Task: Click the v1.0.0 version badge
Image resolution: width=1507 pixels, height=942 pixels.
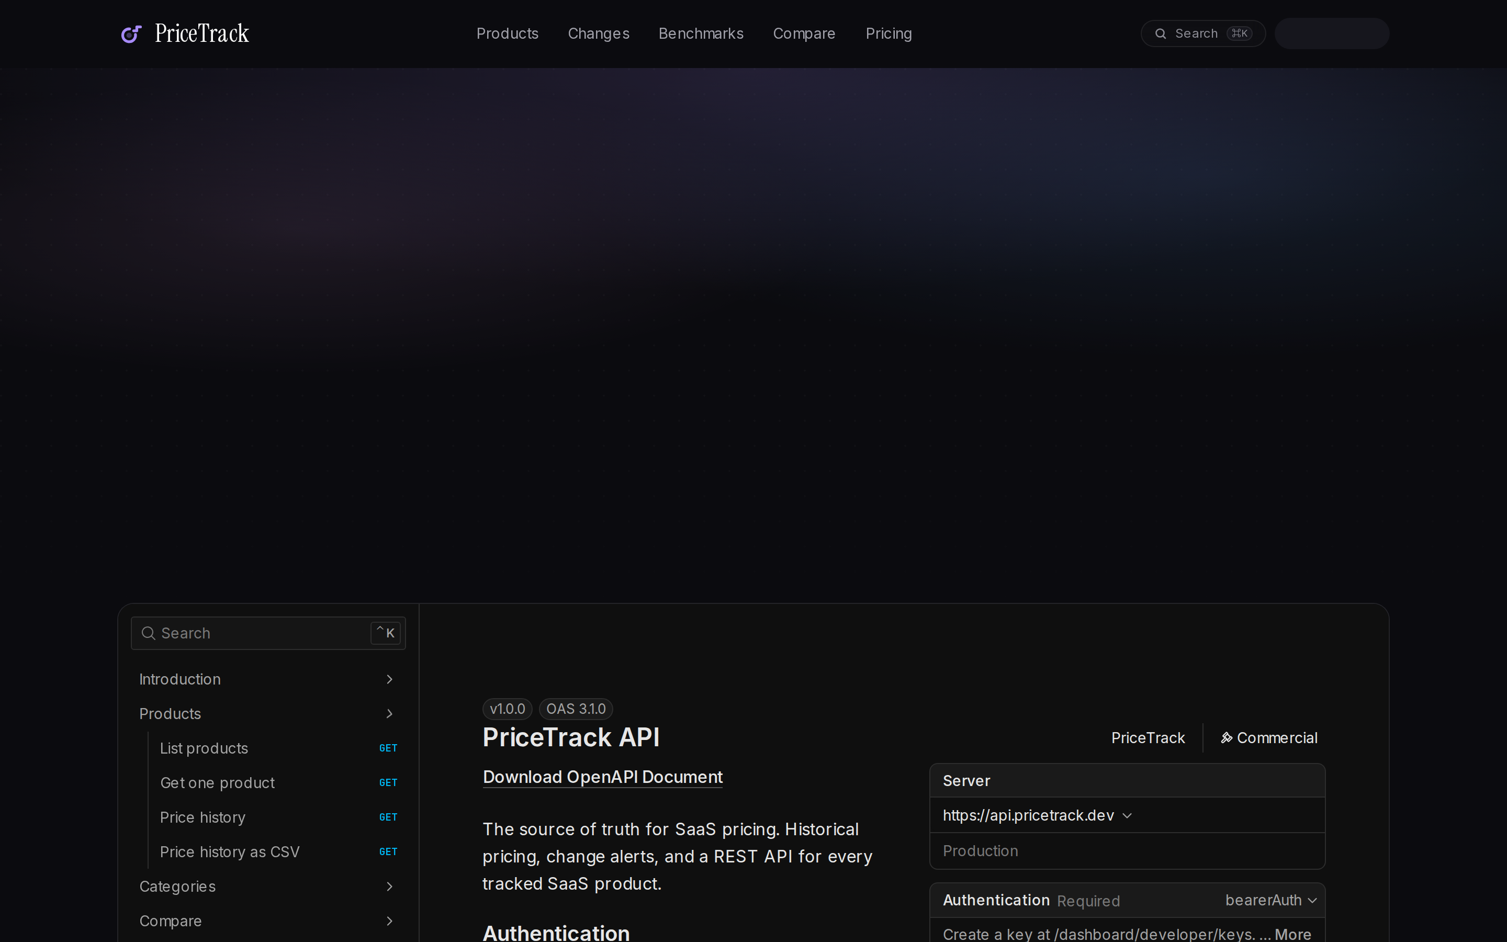Action: point(507,709)
